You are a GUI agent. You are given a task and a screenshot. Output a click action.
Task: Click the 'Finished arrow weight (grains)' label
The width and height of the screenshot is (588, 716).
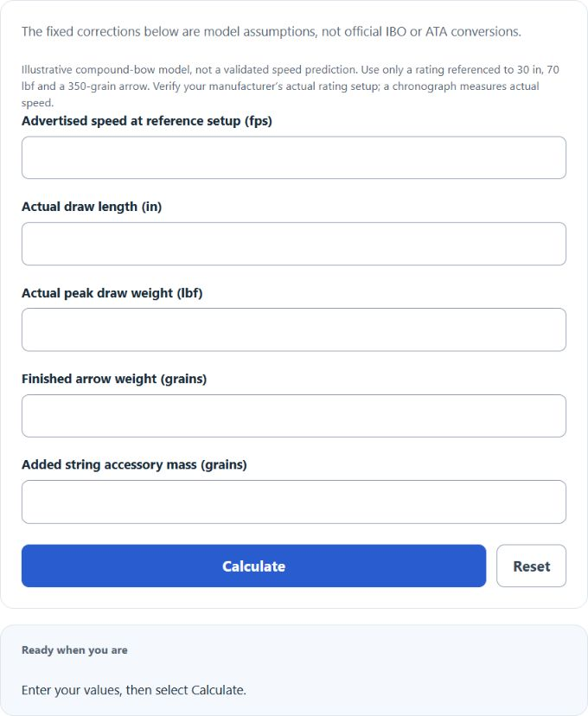tap(114, 379)
